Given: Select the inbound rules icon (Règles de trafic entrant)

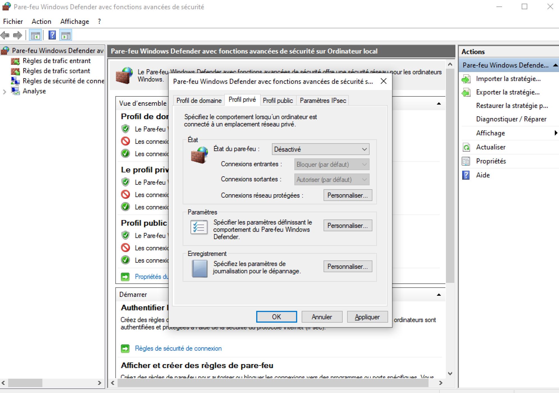Looking at the screenshot, I should coord(15,61).
